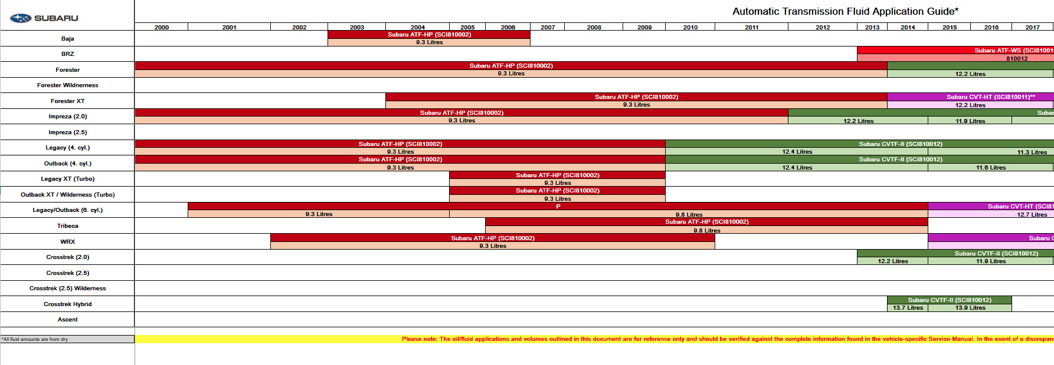Screen dimensions: 1054x365
Task: Select the 2000 year column header
Action: [x=162, y=27]
